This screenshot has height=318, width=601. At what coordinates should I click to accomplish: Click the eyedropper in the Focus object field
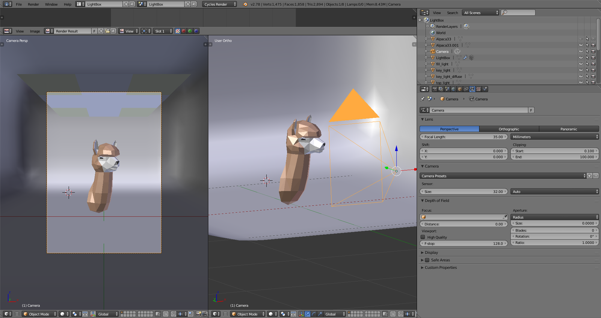coord(505,217)
